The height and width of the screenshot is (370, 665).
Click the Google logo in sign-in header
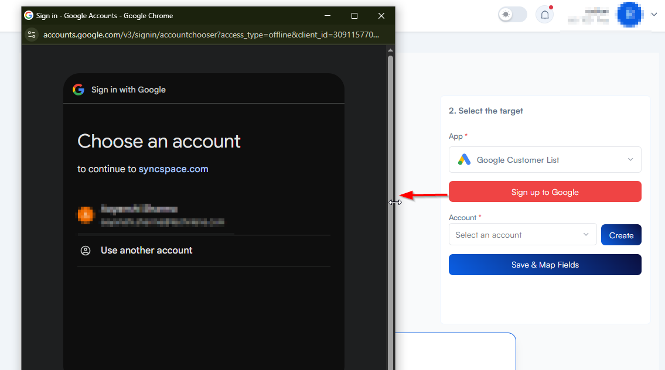[x=79, y=90]
